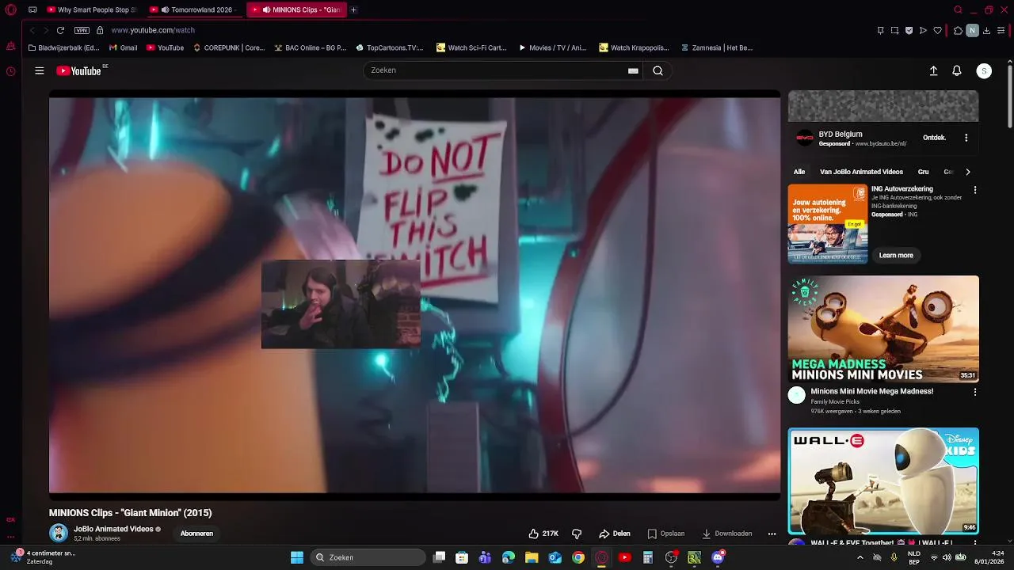The image size is (1014, 570).
Task: Open the browser tab search magnifier icon
Action: 958,10
